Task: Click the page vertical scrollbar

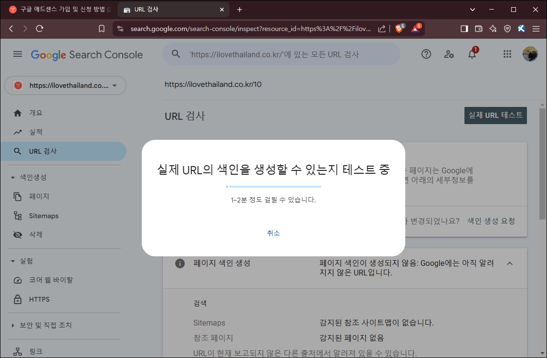Action: [542, 164]
